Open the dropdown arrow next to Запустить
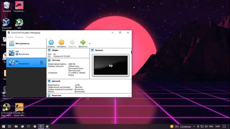Viewport: 230px width, 129px height. tap(89, 43)
